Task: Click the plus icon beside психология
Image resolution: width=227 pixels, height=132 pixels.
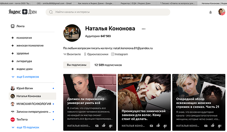Action: (x=13, y=38)
